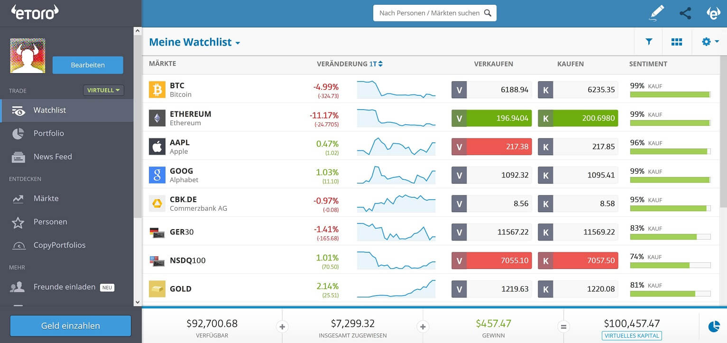Click the Google Alphabet logo icon
The height and width of the screenshot is (343, 727).
(157, 175)
